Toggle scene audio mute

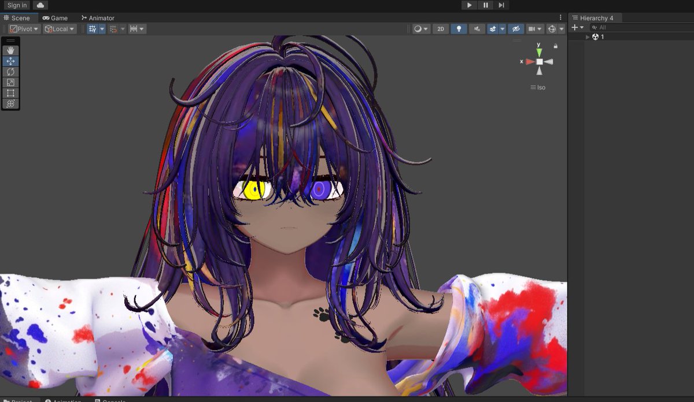coord(477,29)
